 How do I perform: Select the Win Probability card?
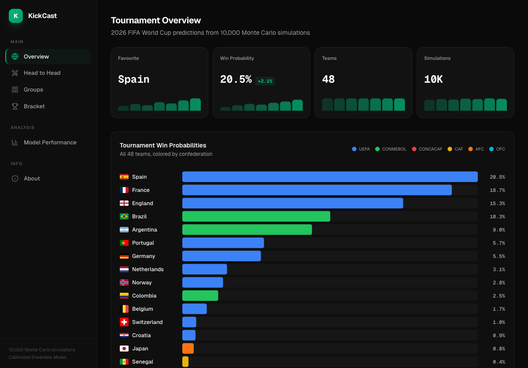click(x=261, y=83)
